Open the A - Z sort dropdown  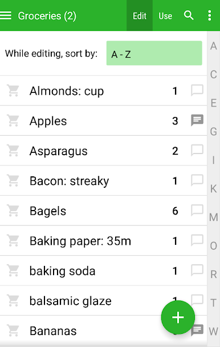(x=154, y=53)
